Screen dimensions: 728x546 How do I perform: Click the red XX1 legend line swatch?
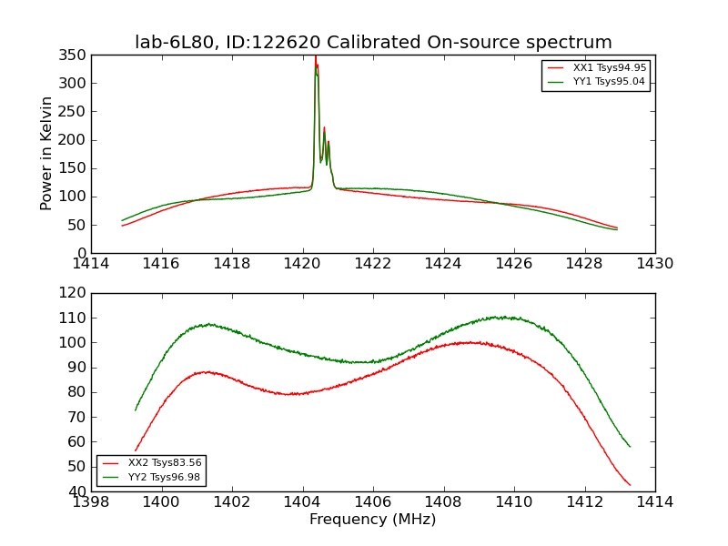556,67
